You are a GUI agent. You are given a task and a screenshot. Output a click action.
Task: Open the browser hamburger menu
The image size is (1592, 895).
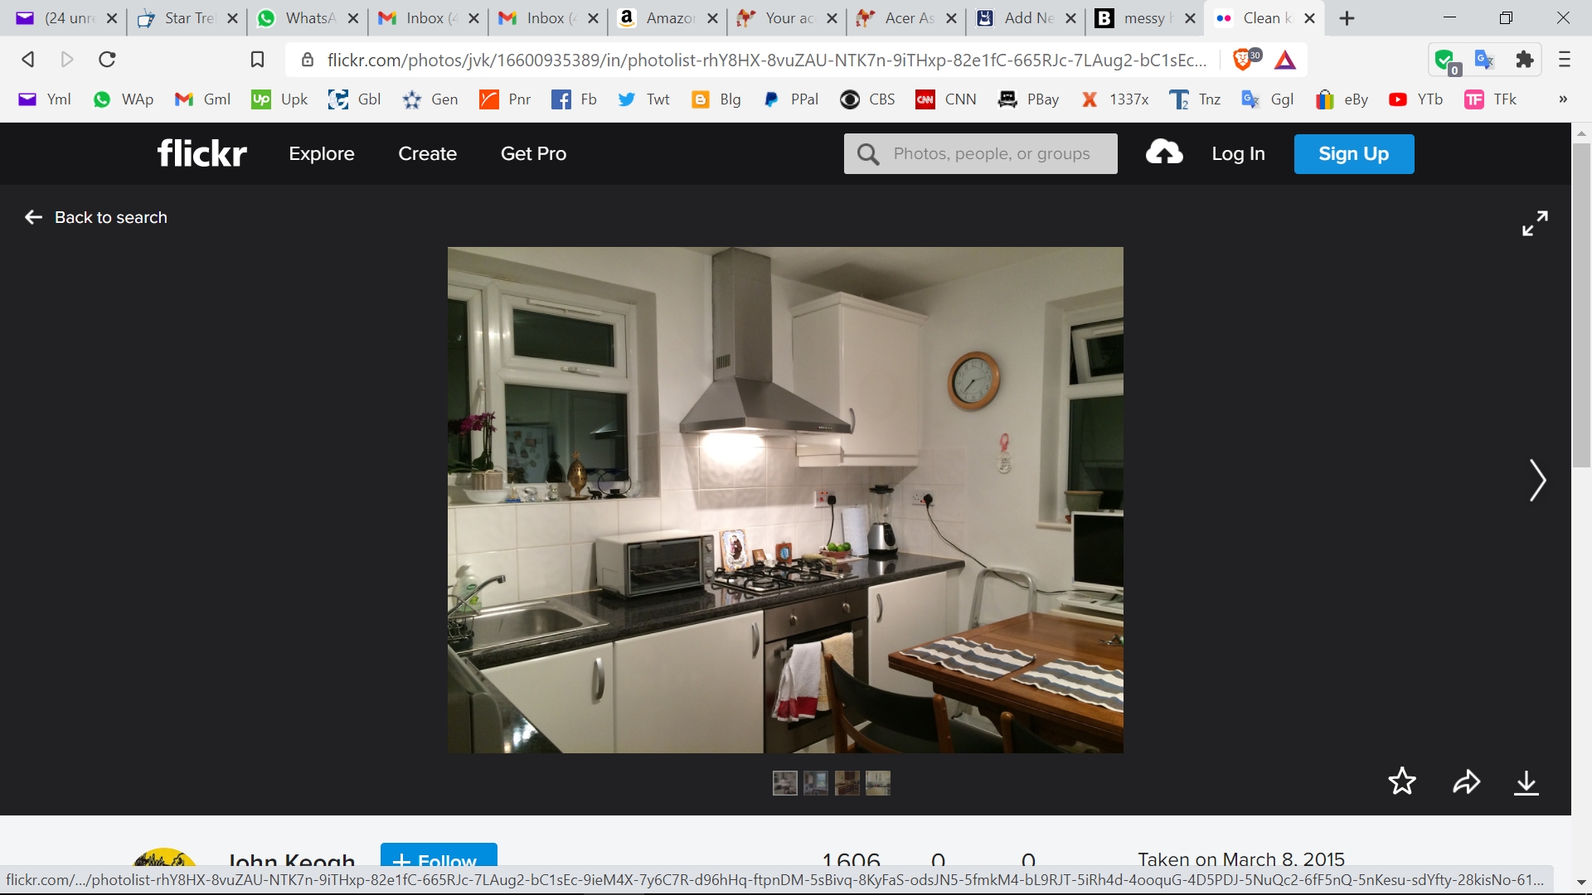pos(1565,60)
